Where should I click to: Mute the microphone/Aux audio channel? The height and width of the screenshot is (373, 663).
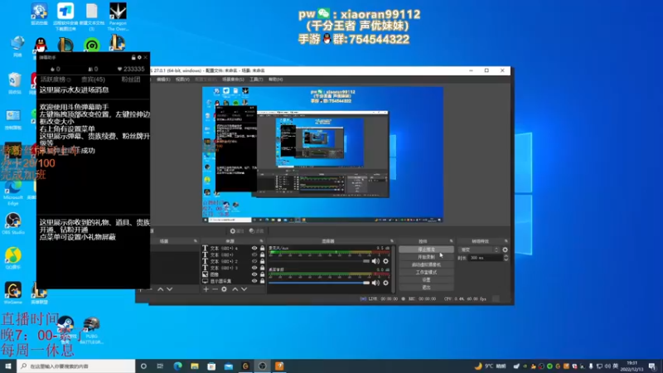point(375,261)
